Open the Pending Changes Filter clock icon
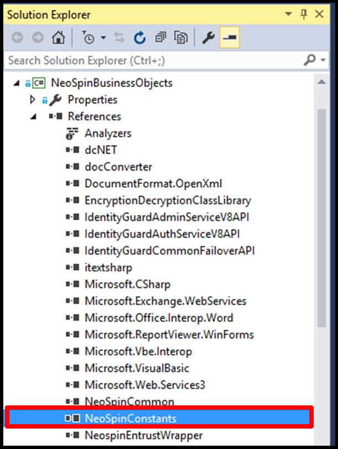Screen dimensions: 338x449 [x=88, y=37]
